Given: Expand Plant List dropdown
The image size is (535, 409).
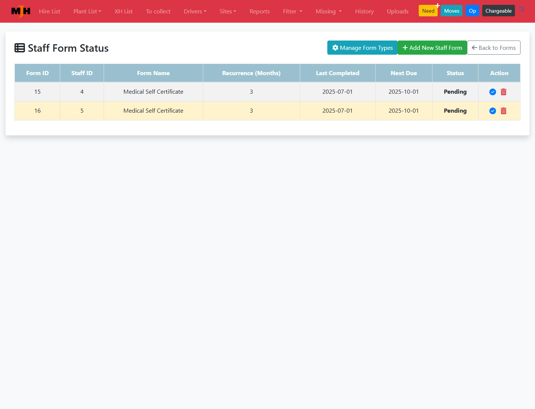Looking at the screenshot, I should 87,11.
